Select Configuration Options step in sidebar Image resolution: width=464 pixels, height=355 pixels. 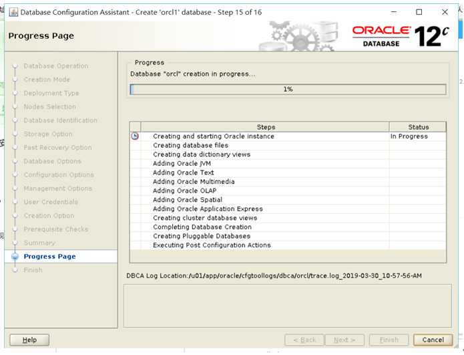[x=59, y=174]
